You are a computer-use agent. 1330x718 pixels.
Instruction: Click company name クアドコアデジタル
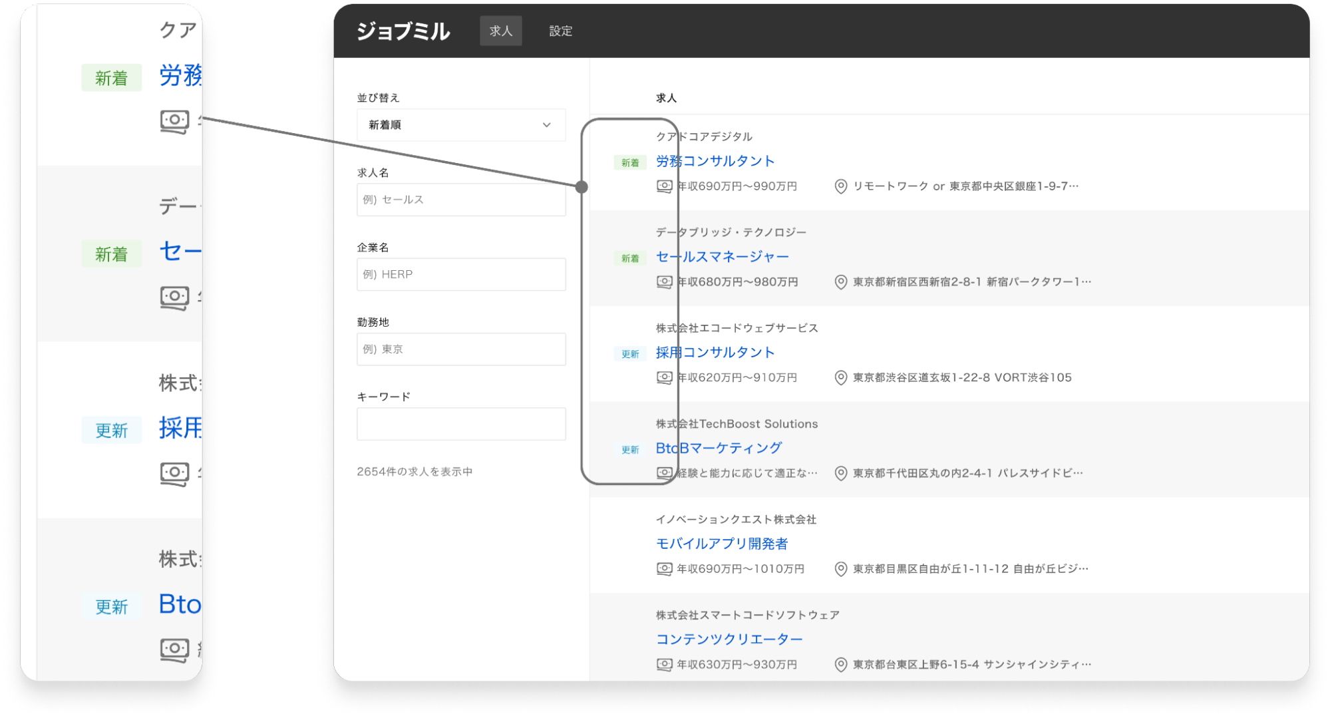704,136
